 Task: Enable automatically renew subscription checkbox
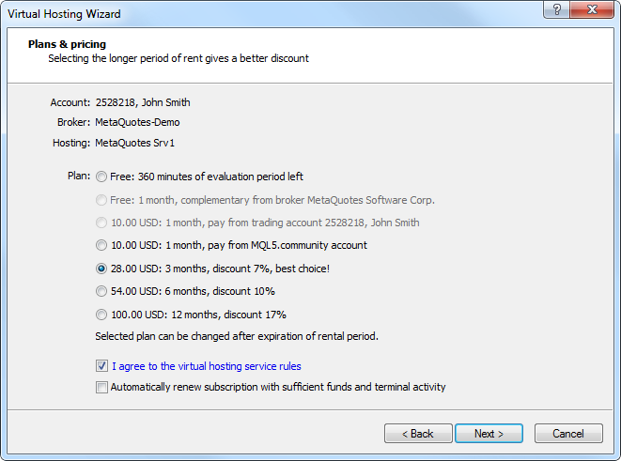(x=101, y=387)
